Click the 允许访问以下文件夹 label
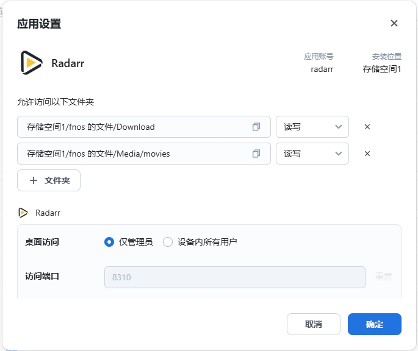Viewport: 418px width, 351px height. tap(56, 102)
